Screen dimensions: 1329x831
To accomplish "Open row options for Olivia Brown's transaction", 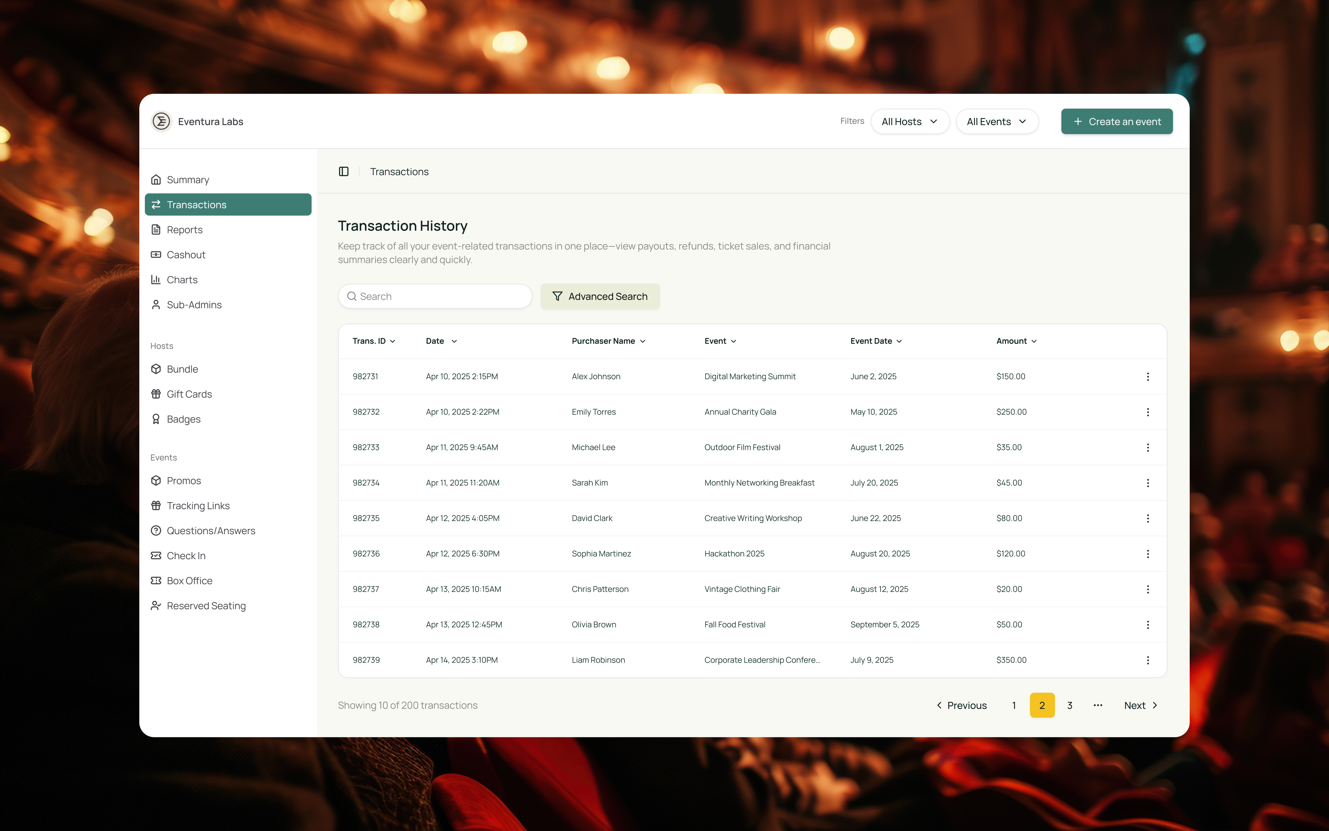I will 1148,625.
